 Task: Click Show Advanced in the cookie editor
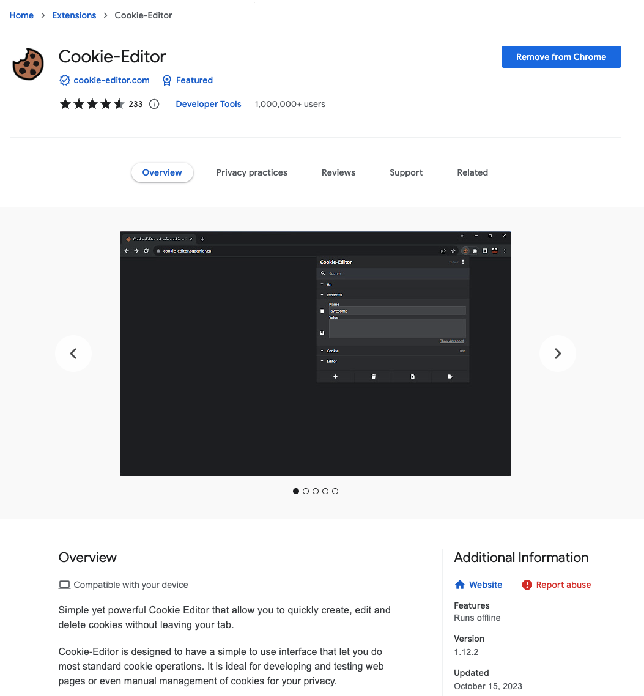pyautogui.click(x=452, y=341)
